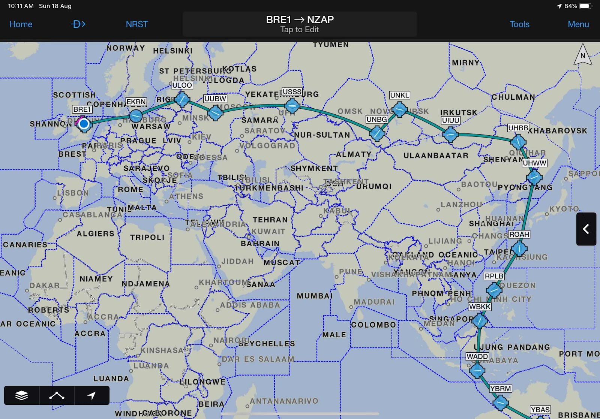Select the YBRM waypoint marker
The height and width of the screenshot is (419, 600).
[501, 403]
